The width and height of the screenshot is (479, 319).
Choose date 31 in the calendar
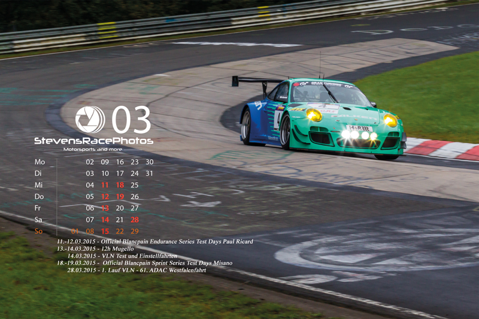pos(149,174)
